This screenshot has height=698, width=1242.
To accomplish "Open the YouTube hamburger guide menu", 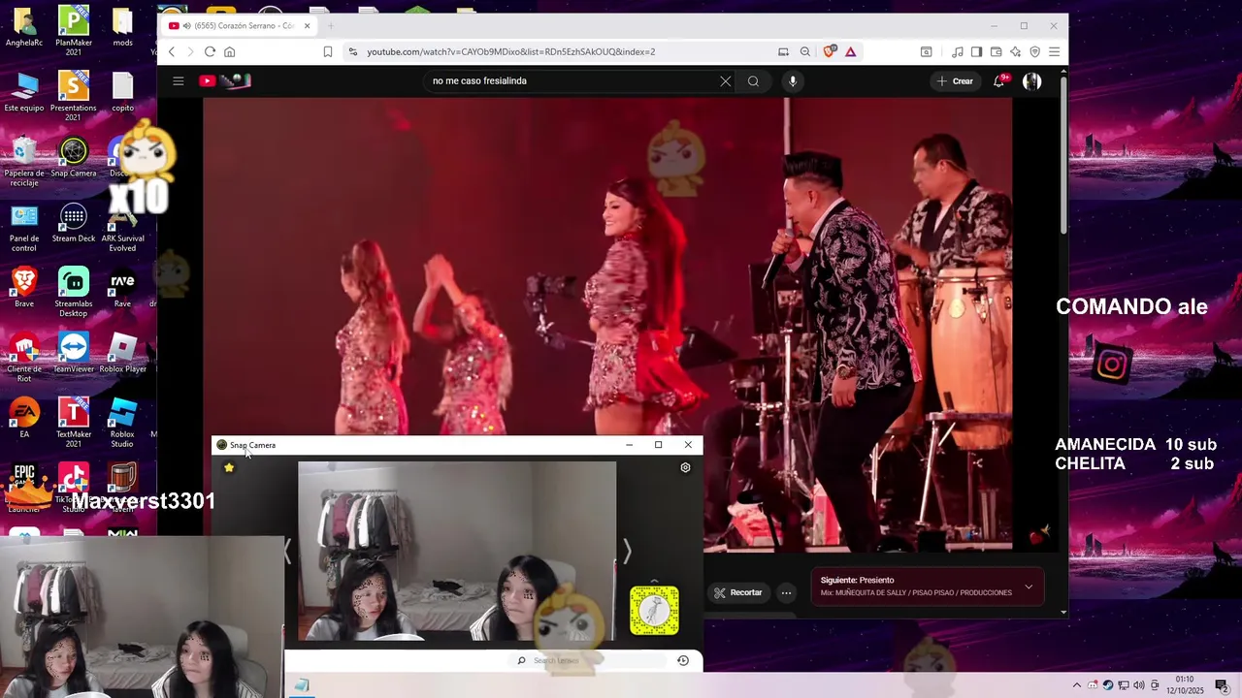I will (179, 81).
